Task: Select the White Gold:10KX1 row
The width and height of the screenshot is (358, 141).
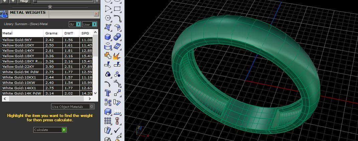Action: tap(47, 77)
